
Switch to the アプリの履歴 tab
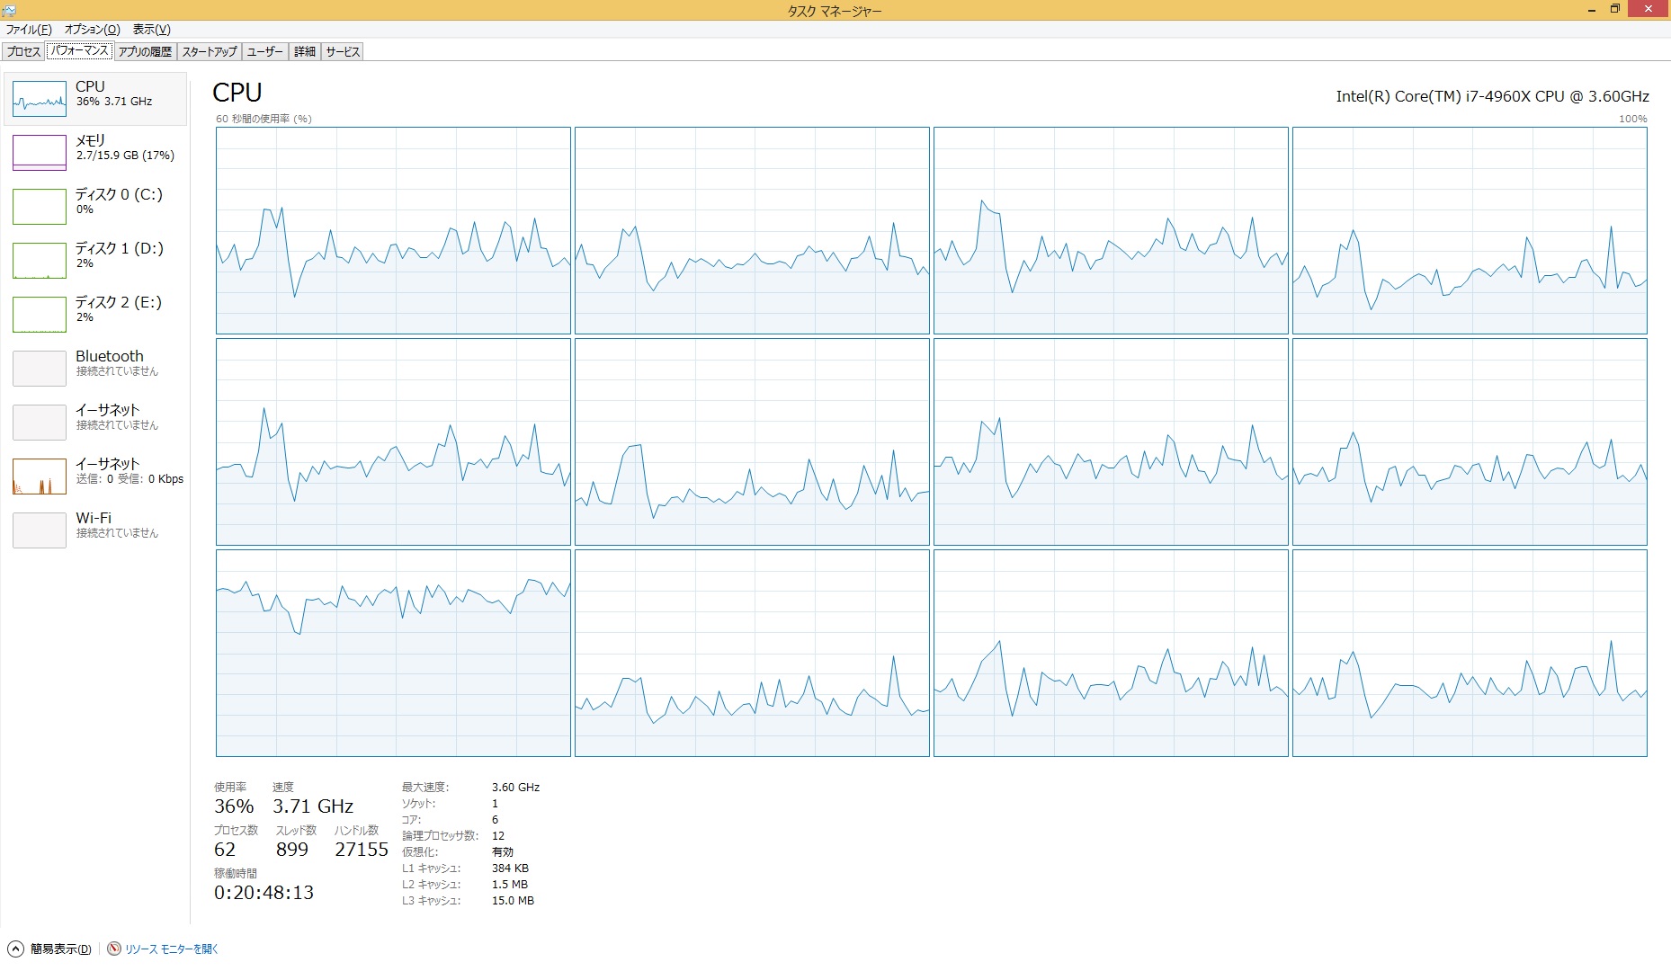click(x=145, y=52)
